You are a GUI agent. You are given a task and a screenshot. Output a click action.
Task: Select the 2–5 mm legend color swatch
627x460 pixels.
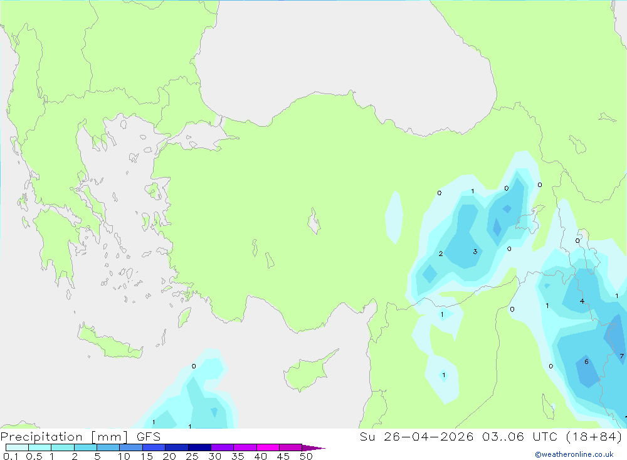(85, 447)
